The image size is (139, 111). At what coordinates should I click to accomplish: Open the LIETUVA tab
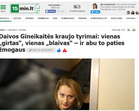(x=17, y=18)
